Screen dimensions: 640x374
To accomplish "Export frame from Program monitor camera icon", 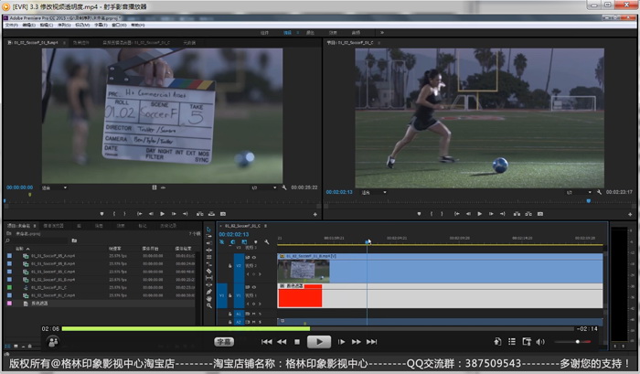I will point(540,214).
